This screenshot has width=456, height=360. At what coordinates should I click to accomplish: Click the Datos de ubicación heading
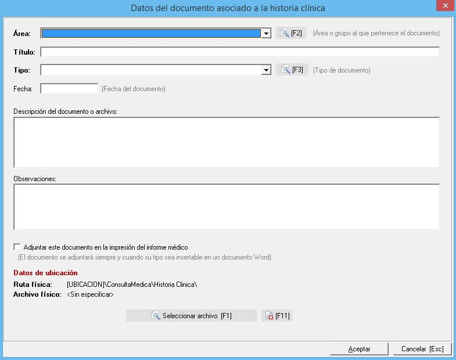[45, 273]
